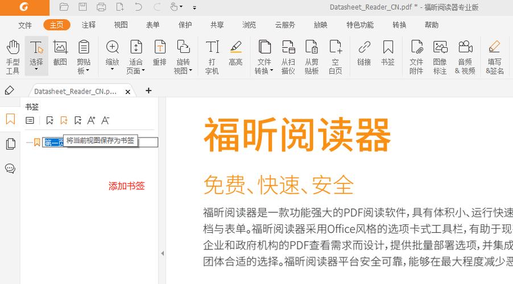Switch to the 主页 ribbon tab
Image resolution: width=513 pixels, height=284 pixels.
[57, 25]
